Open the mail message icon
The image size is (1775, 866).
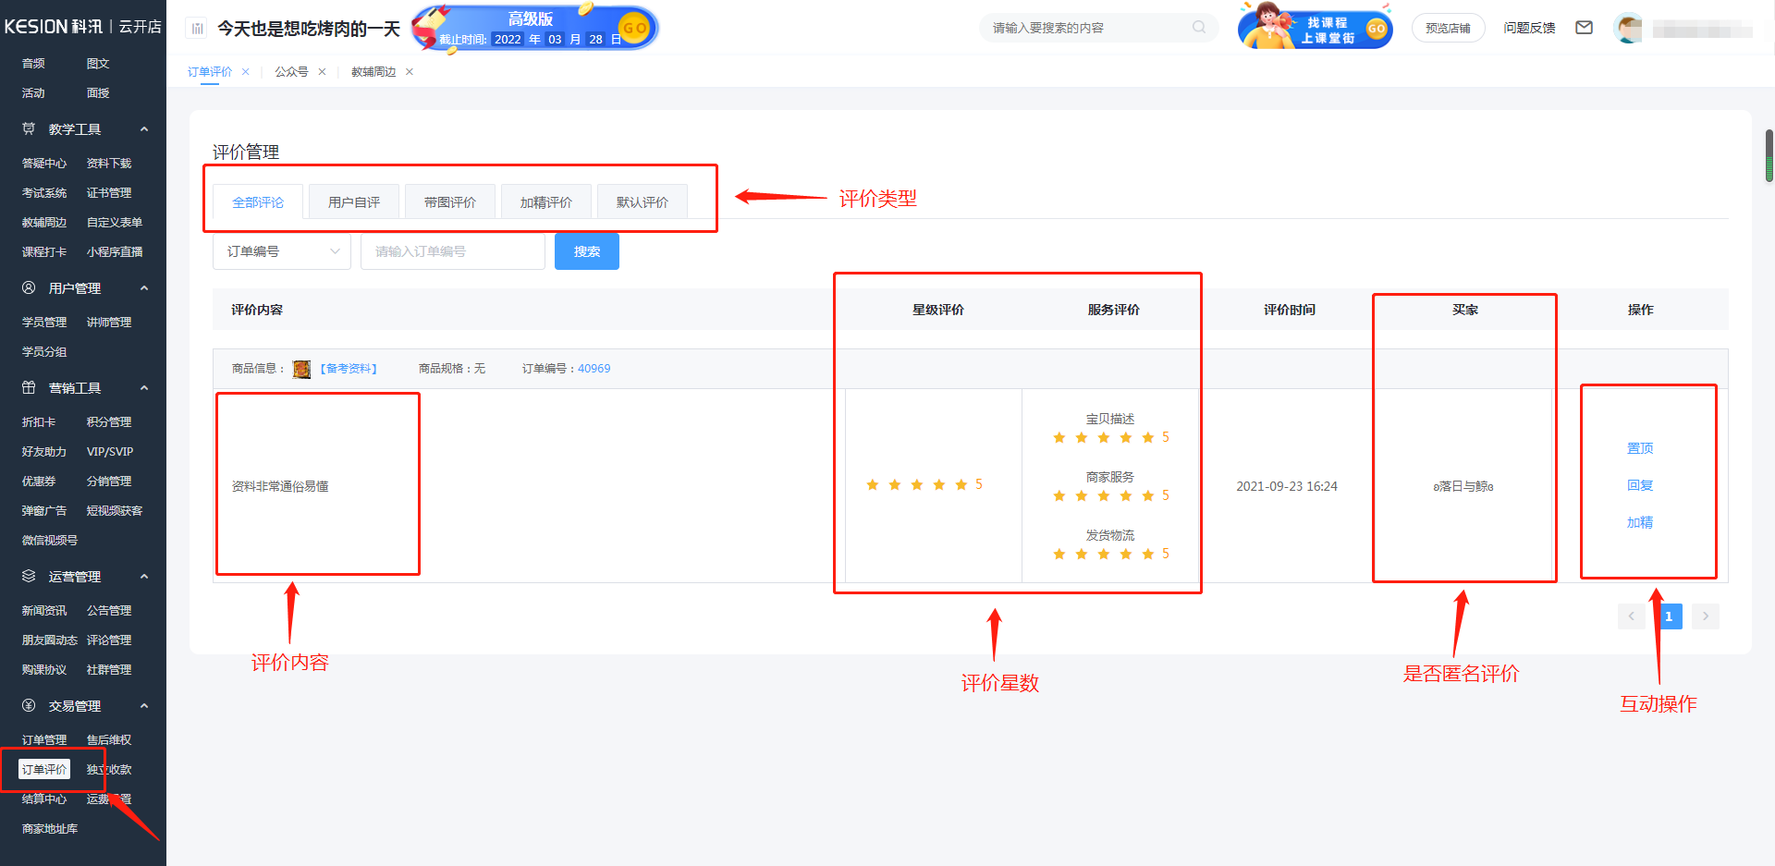[x=1584, y=28]
